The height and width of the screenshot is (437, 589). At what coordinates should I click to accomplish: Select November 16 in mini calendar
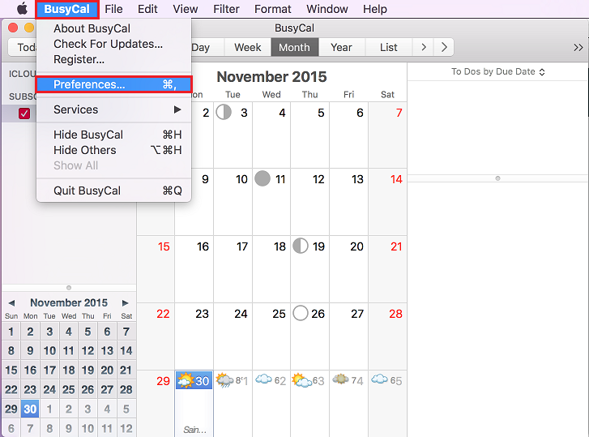[x=30, y=371]
